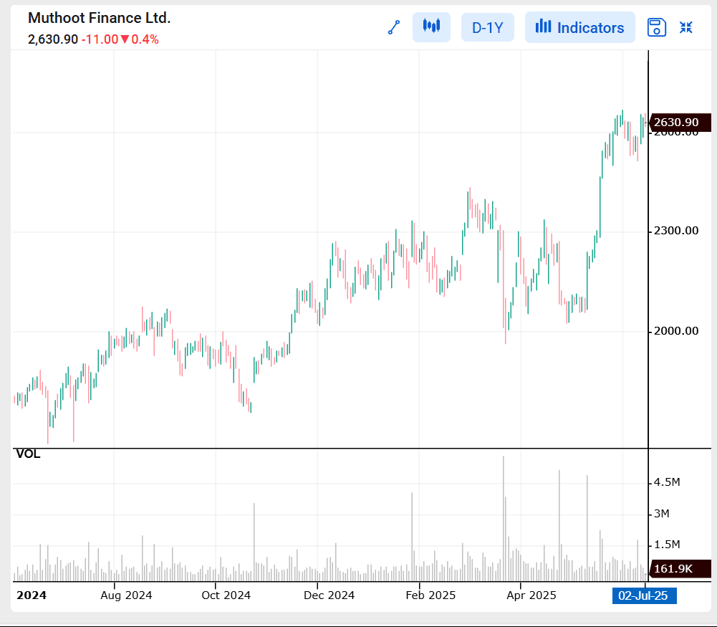The image size is (717, 627).
Task: Click the 2000.00 price axis label
Action: point(676,330)
